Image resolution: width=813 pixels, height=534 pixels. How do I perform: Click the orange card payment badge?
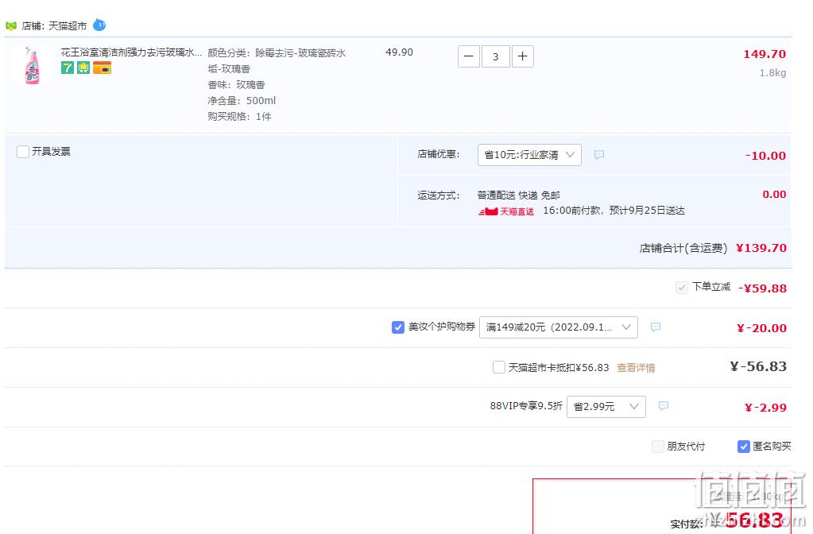coord(103,68)
